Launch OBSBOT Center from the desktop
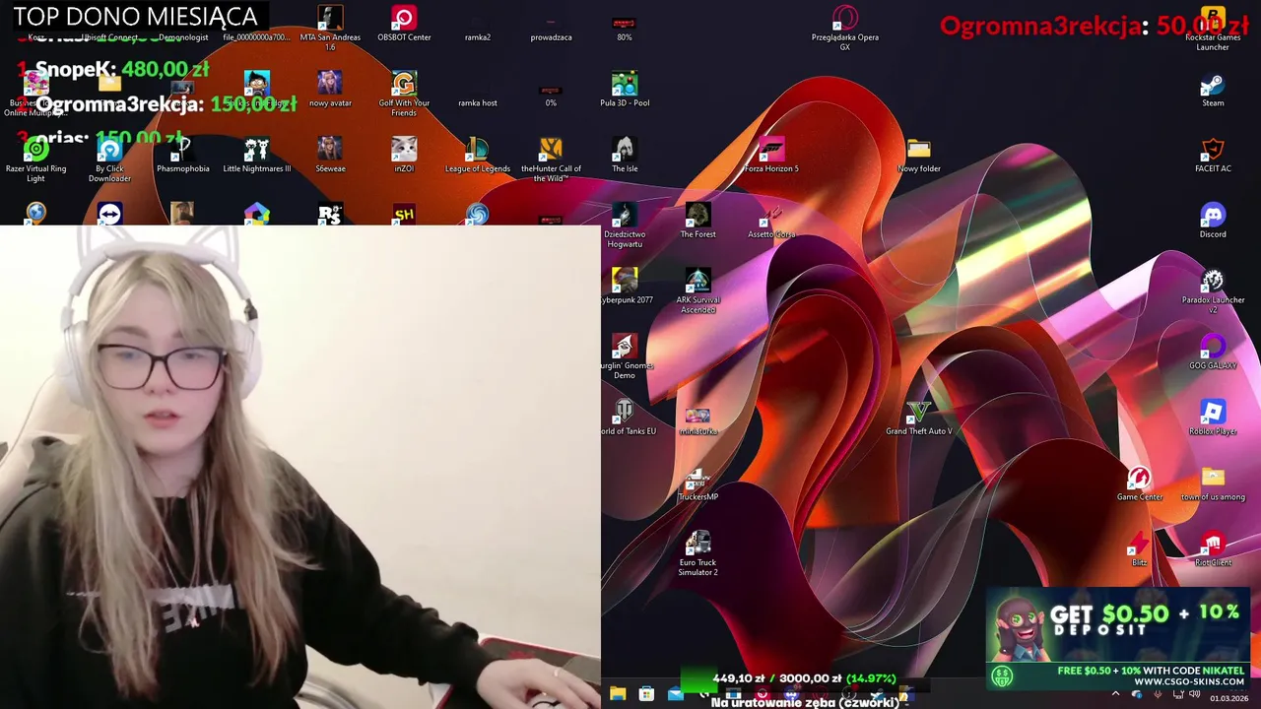Screen dimensions: 1261x709 [x=404, y=25]
